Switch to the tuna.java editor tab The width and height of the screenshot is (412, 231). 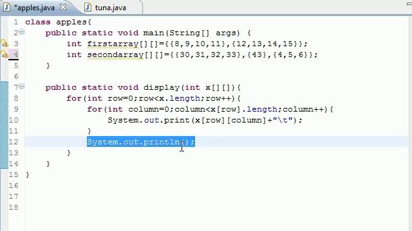pos(110,8)
